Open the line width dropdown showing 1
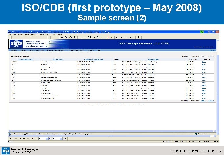Image resolution: width=224 pixels, height=155 pixels. point(47,139)
